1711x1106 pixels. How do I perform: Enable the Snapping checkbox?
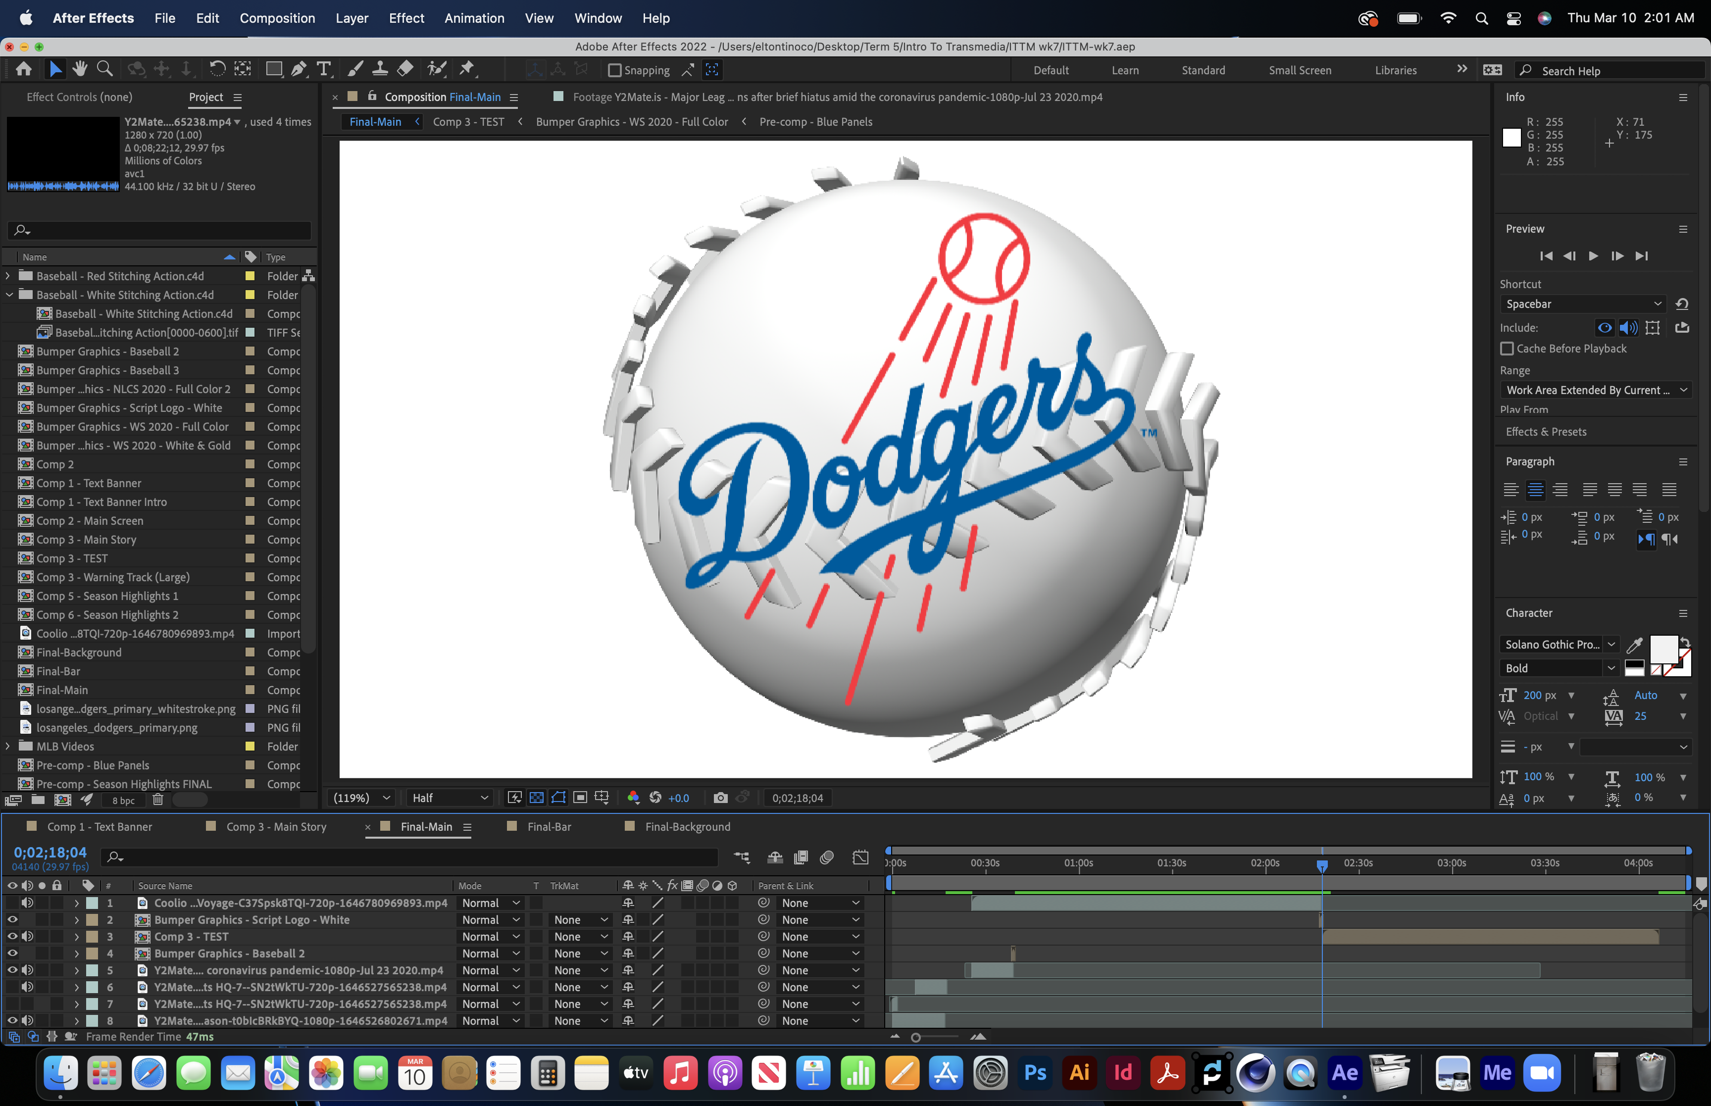(x=614, y=70)
